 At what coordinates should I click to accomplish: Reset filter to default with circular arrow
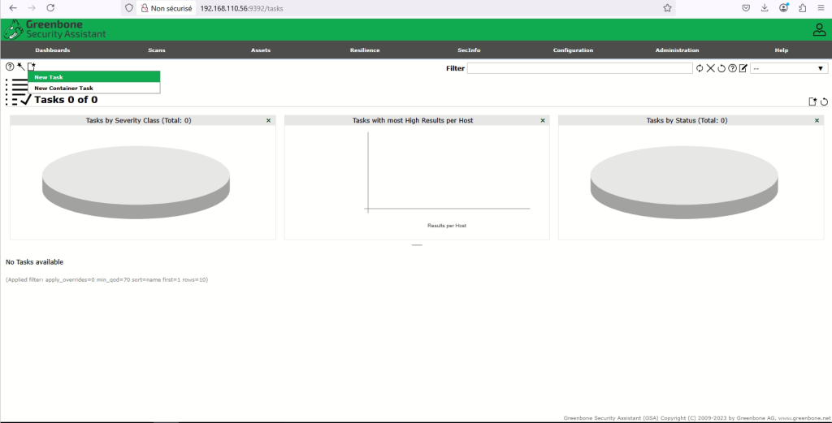721,68
